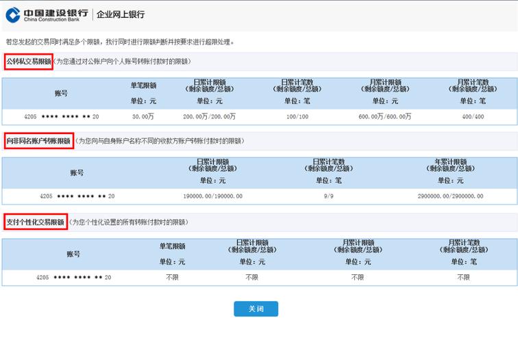Click the 账号 header in the first table
The width and height of the screenshot is (518, 342).
tap(62, 93)
